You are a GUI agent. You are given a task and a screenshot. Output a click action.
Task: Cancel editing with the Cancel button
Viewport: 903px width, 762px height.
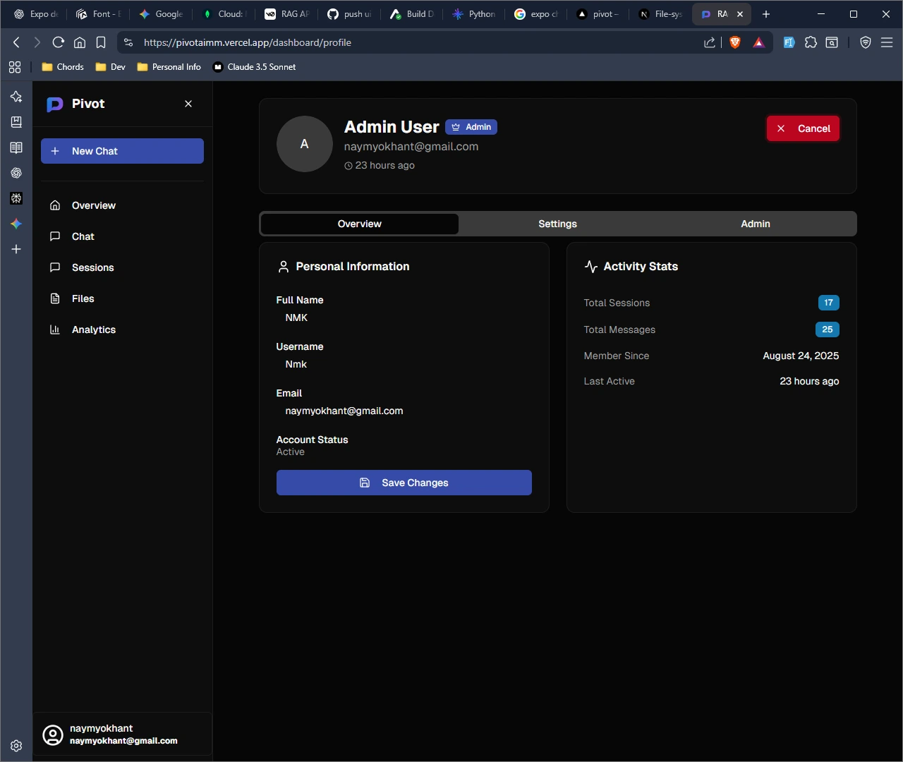pos(803,128)
